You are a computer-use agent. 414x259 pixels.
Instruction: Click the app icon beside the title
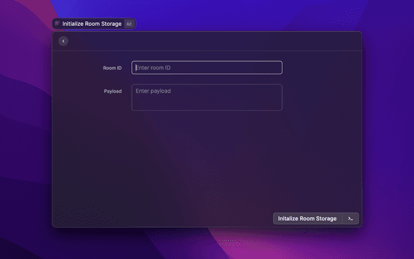(x=58, y=23)
